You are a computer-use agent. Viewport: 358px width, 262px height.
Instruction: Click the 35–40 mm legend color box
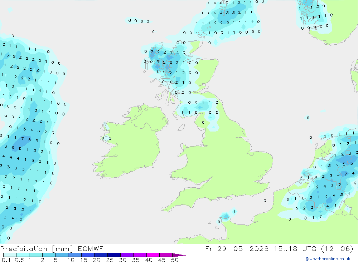pyautogui.click(x=140, y=255)
